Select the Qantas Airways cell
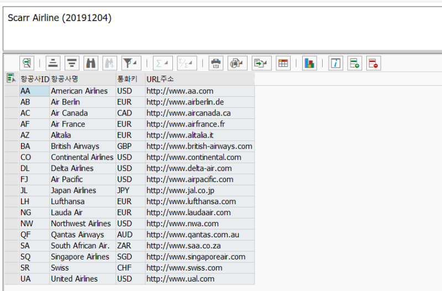 [82, 235]
